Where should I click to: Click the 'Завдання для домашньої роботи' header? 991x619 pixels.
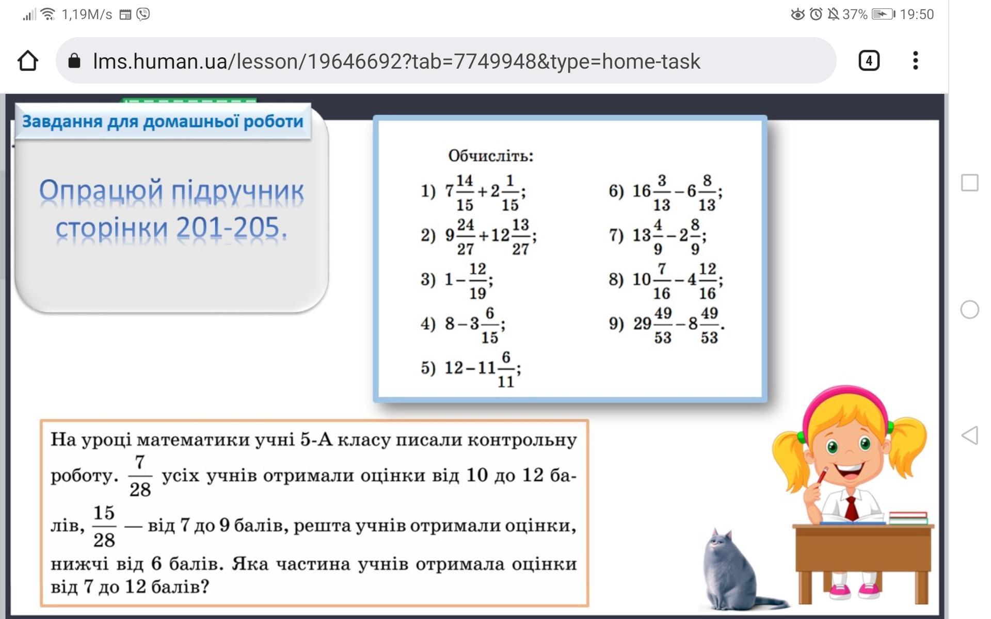click(x=163, y=122)
